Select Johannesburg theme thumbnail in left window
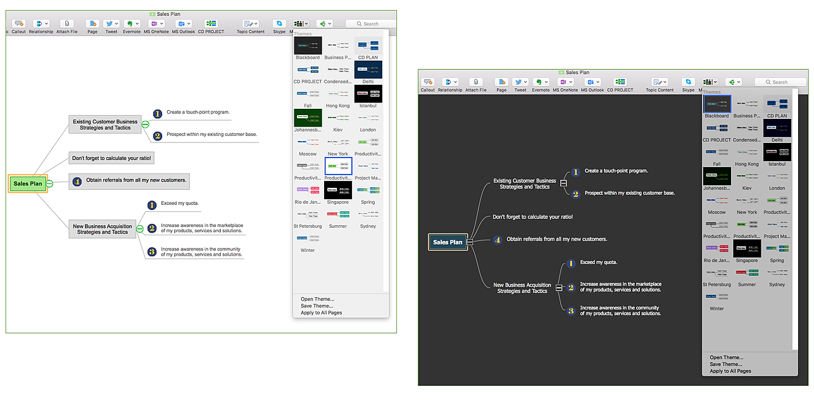The image size is (814, 401). click(308, 118)
